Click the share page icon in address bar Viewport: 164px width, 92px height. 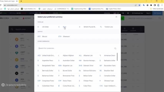[136, 5]
